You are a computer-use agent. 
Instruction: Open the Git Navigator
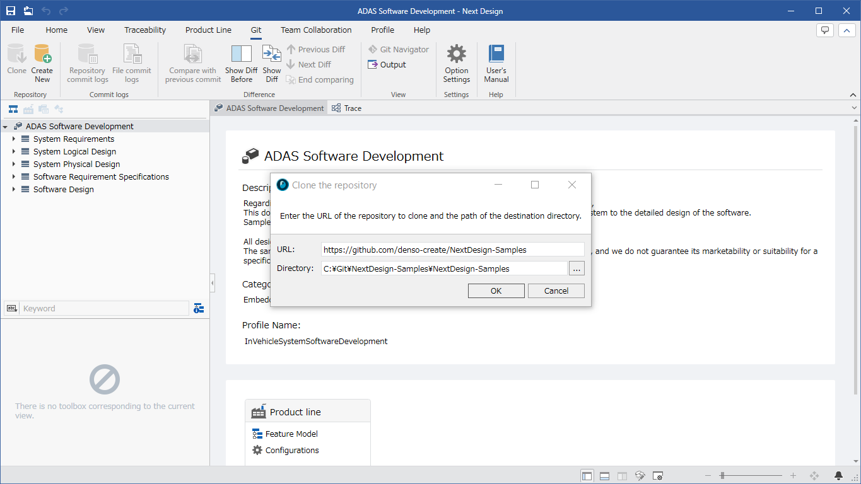399,49
